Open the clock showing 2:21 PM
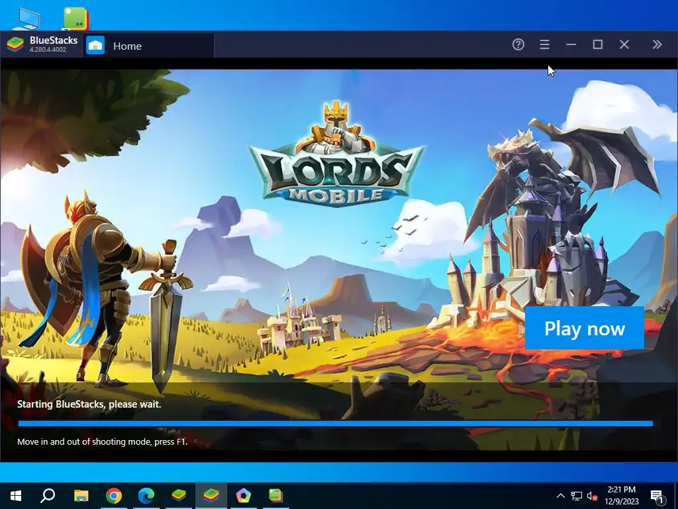The height and width of the screenshot is (509, 678). [x=621, y=496]
